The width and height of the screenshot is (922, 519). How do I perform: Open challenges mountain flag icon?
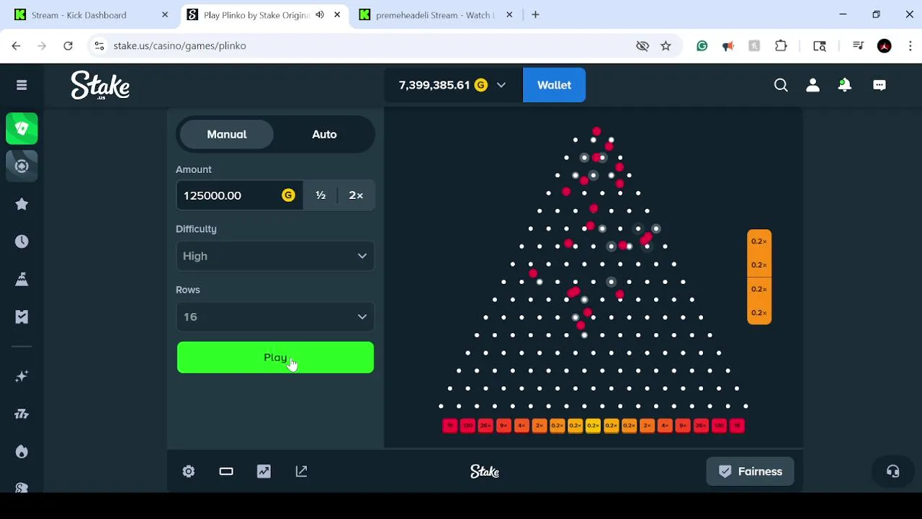[22, 279]
